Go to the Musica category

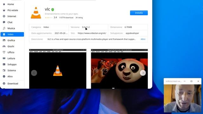(12, 28)
